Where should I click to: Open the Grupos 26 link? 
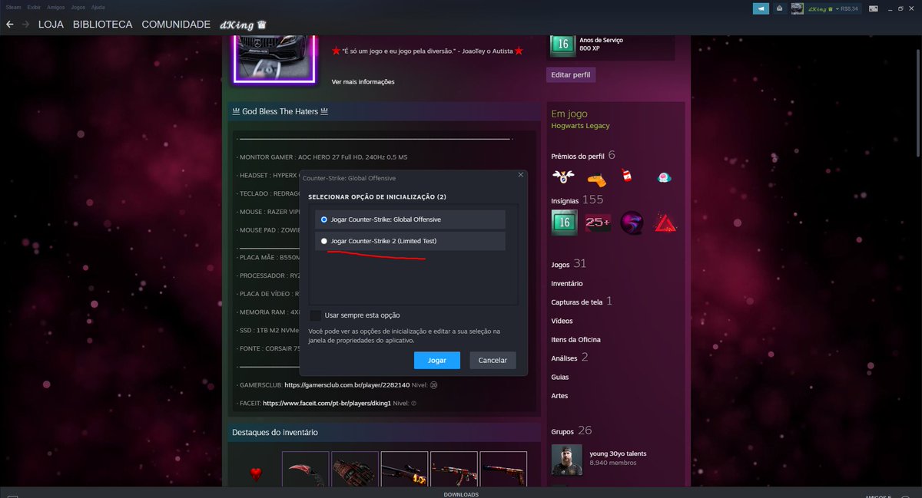pos(571,431)
